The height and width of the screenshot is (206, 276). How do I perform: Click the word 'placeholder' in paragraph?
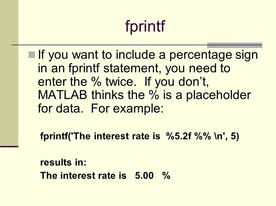click(x=218, y=96)
